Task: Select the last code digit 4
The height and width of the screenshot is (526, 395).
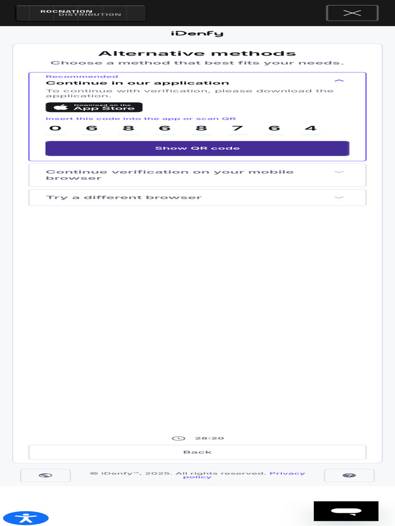Action: coord(311,128)
